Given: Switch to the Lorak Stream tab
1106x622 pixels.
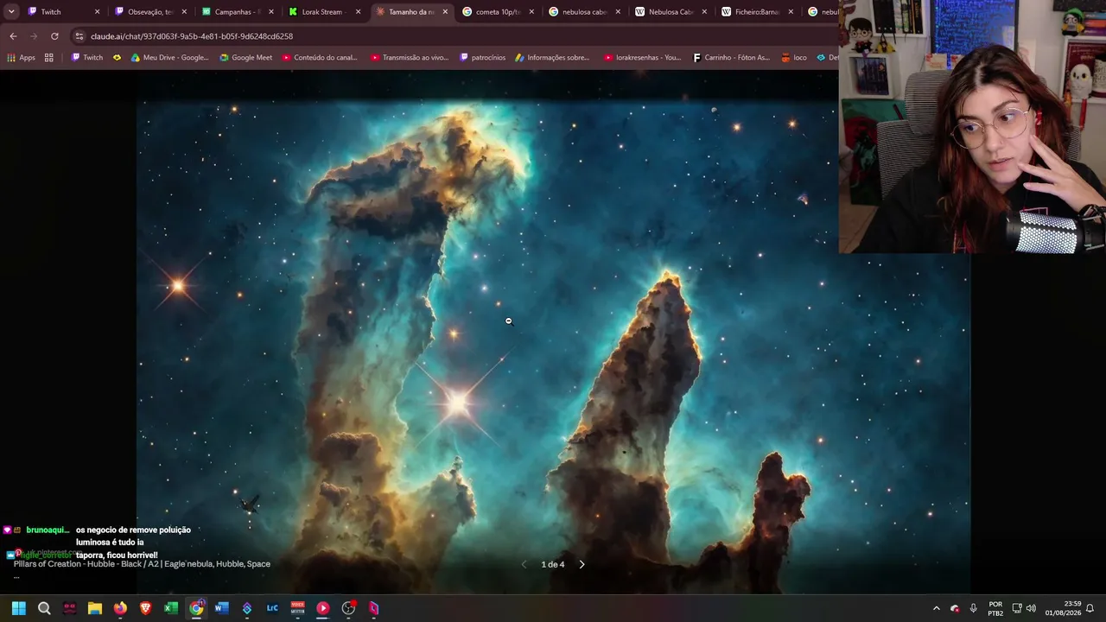Looking at the screenshot, I should click(x=322, y=12).
